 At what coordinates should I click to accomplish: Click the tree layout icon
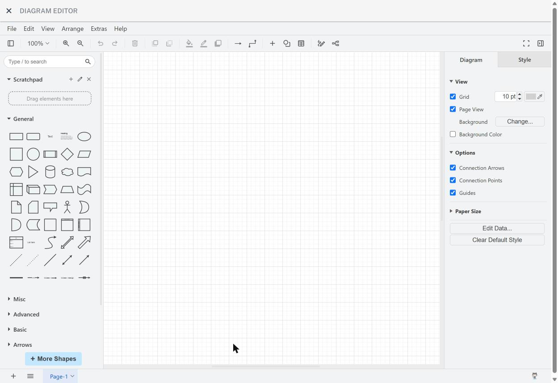tap(336, 43)
